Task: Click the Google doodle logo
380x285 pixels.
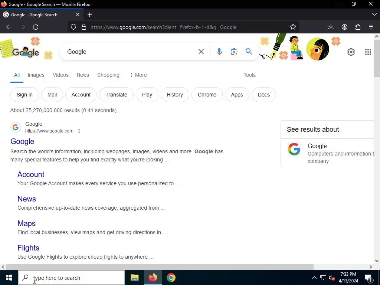Action: (26, 52)
